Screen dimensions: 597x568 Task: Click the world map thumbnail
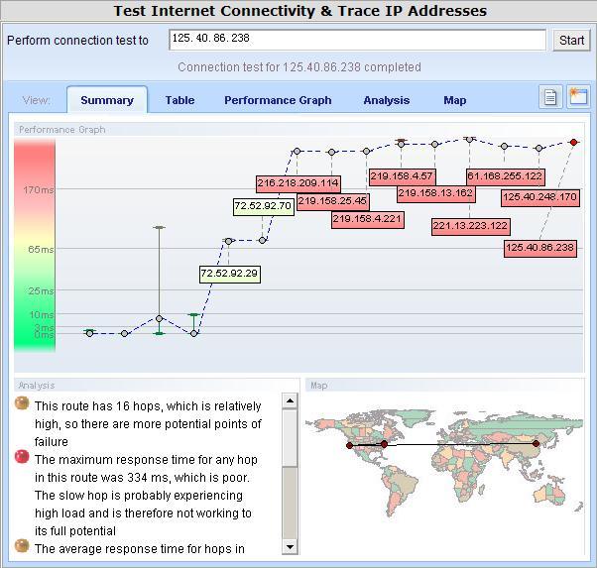point(444,466)
